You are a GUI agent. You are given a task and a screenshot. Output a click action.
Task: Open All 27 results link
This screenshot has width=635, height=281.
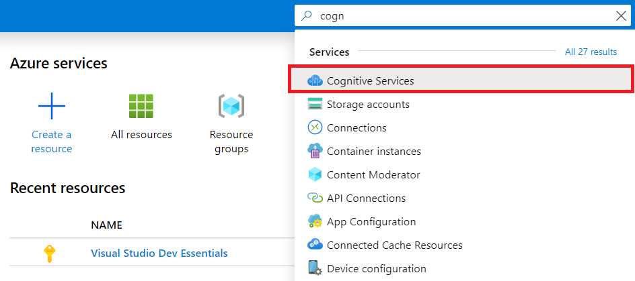(x=591, y=52)
